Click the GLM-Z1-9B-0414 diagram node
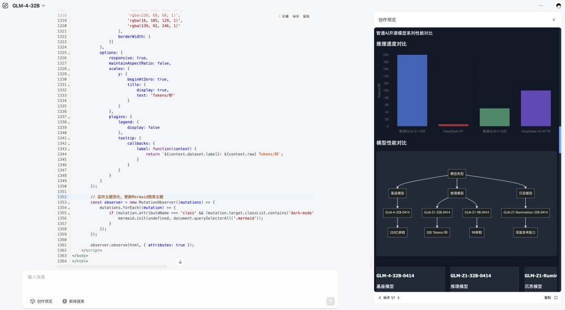 point(477,212)
